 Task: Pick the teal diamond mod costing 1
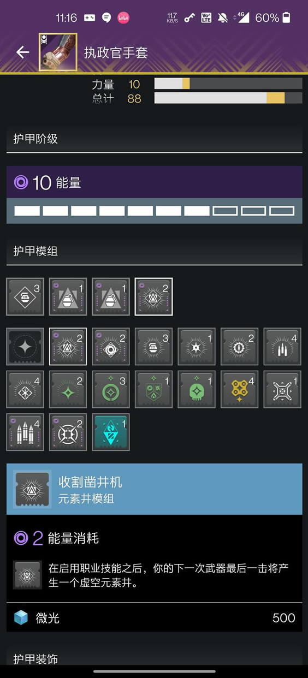point(111,432)
